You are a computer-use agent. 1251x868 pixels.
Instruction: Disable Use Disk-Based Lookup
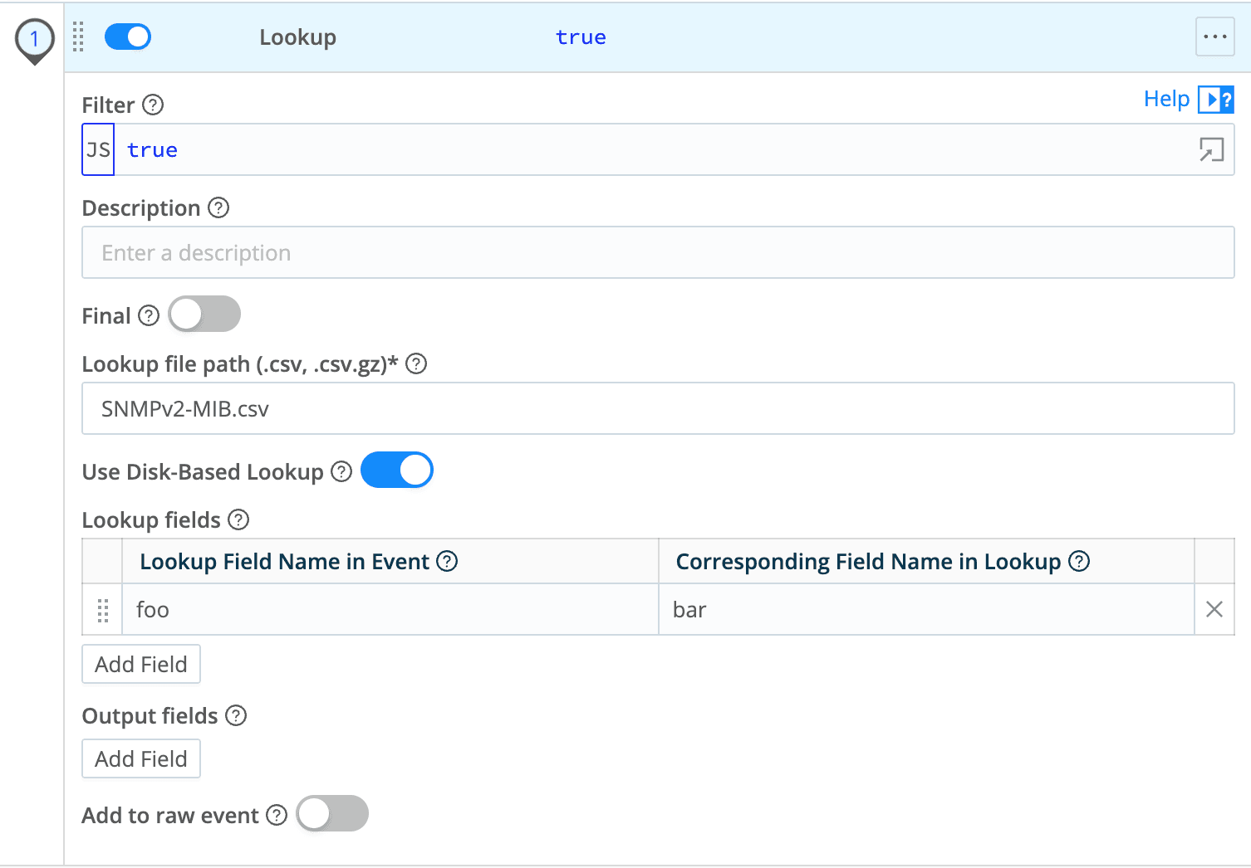pyautogui.click(x=396, y=470)
